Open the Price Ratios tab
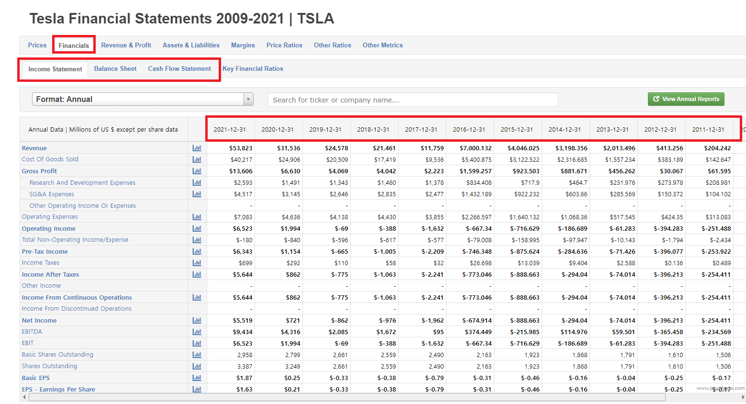 (x=284, y=45)
